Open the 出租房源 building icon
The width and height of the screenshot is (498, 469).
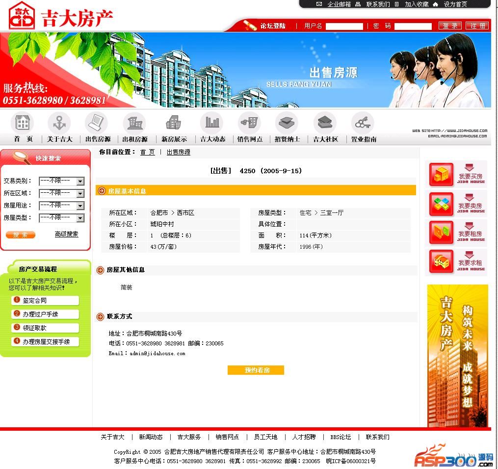tap(134, 123)
